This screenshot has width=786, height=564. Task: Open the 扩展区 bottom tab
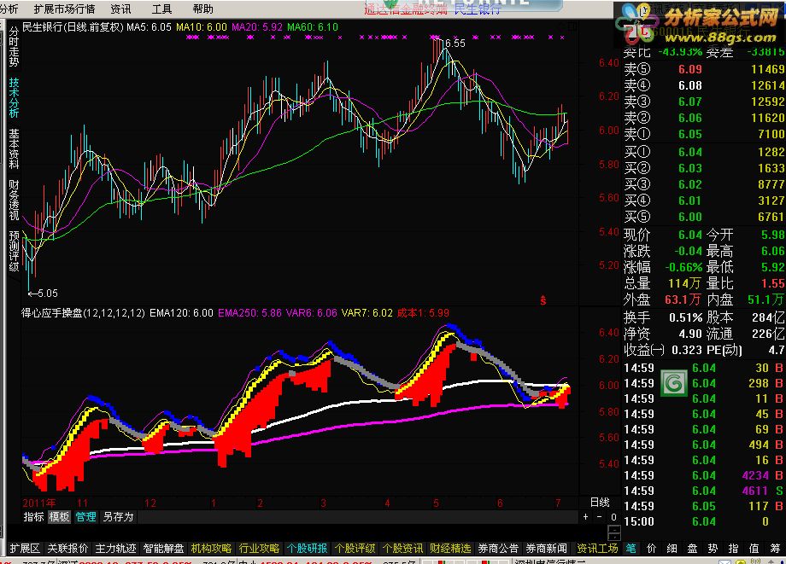(x=25, y=549)
